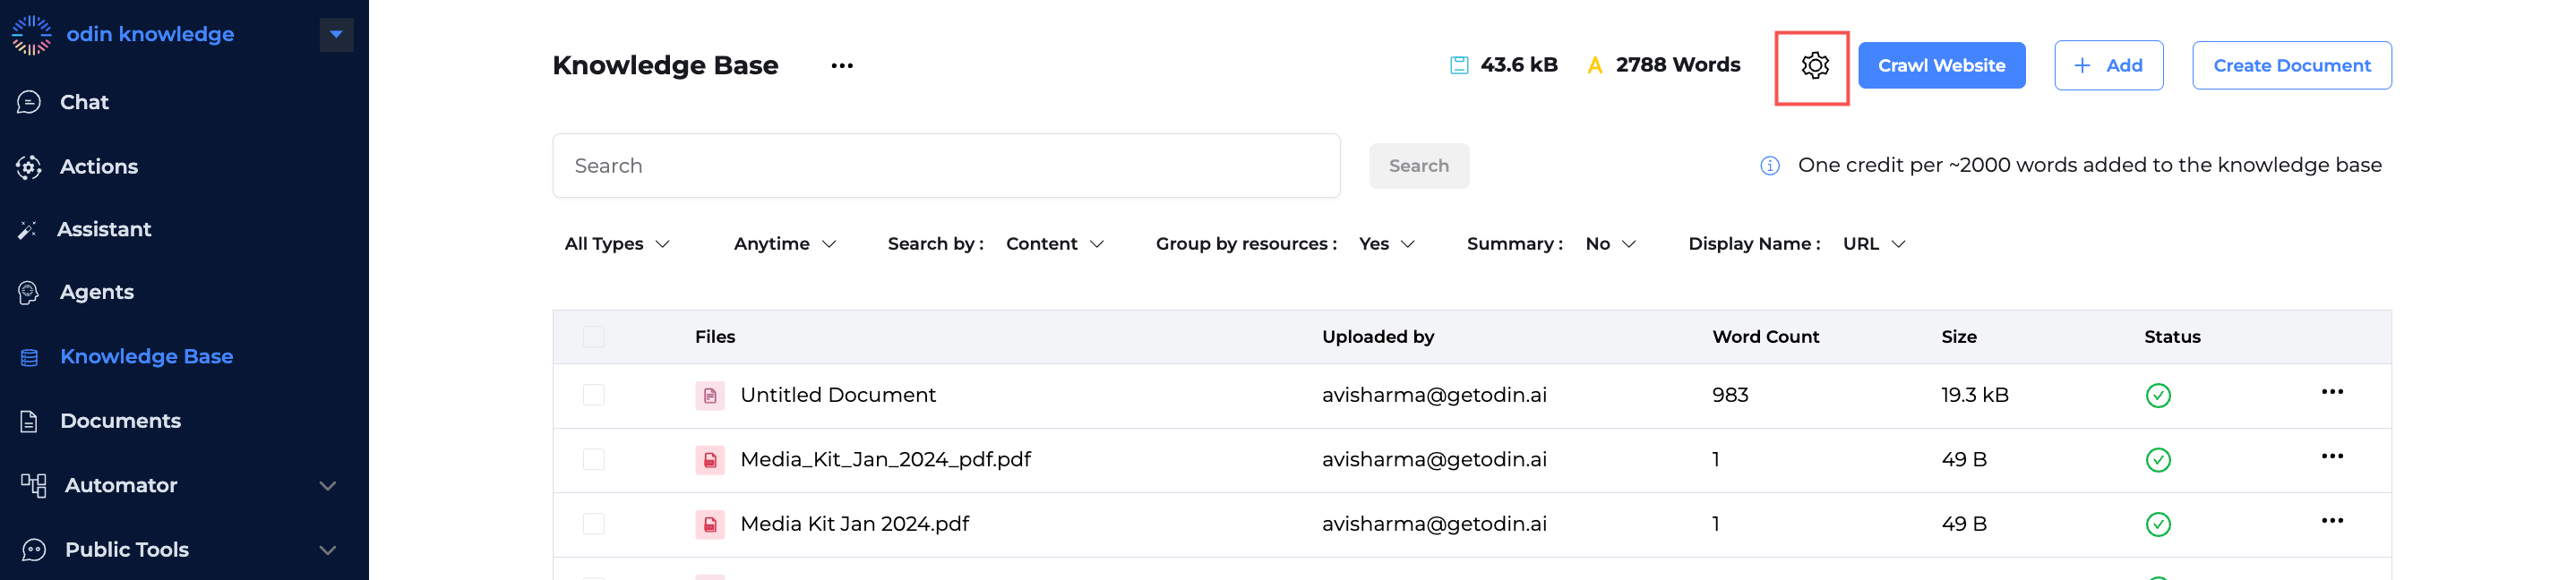Screen dimensions: 2576x580
Task: Open the Summary No dropdown
Action: pyautogui.click(x=1611, y=244)
